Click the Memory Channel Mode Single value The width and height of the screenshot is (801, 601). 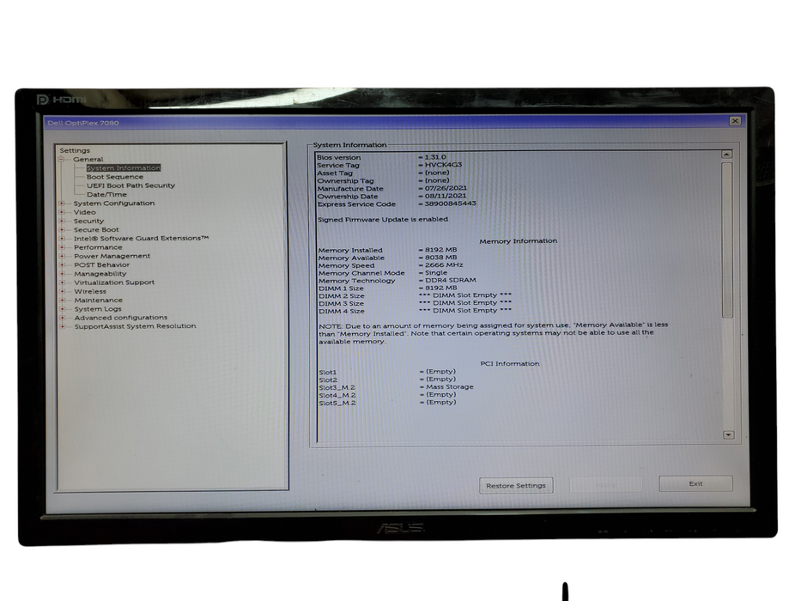tap(436, 273)
